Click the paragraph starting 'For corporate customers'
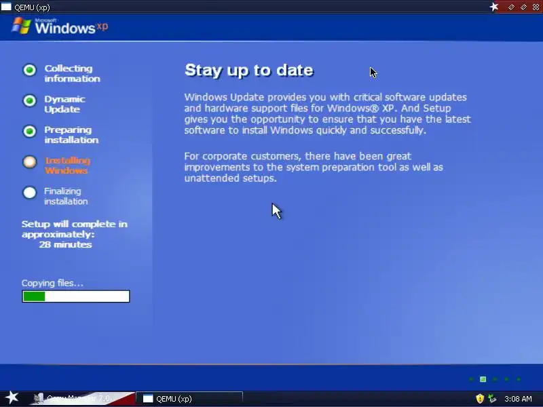 click(x=314, y=167)
